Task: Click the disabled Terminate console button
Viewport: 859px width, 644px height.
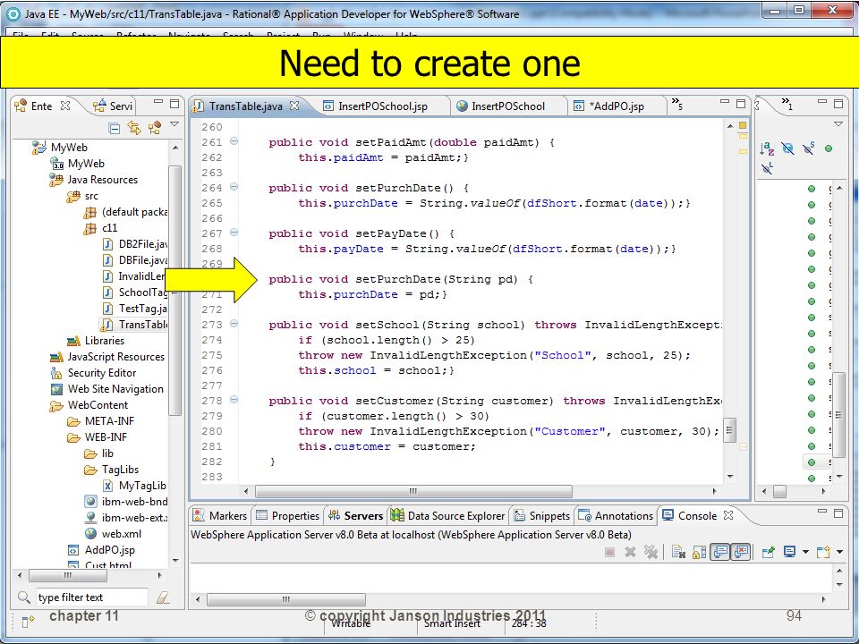Action: tap(609, 552)
